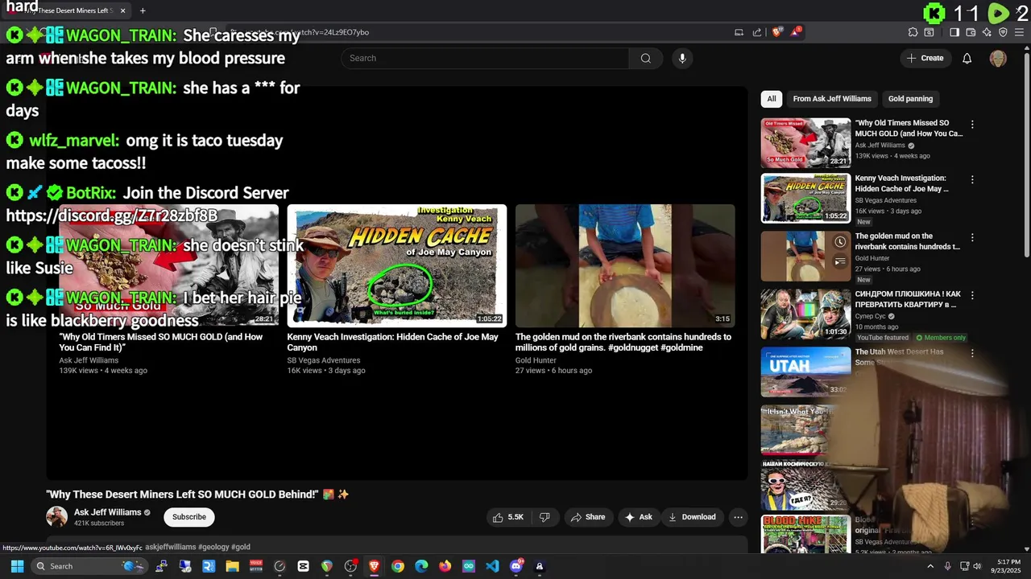This screenshot has height=579, width=1031.
Task: Open File Explorer from the taskbar
Action: 232,566
